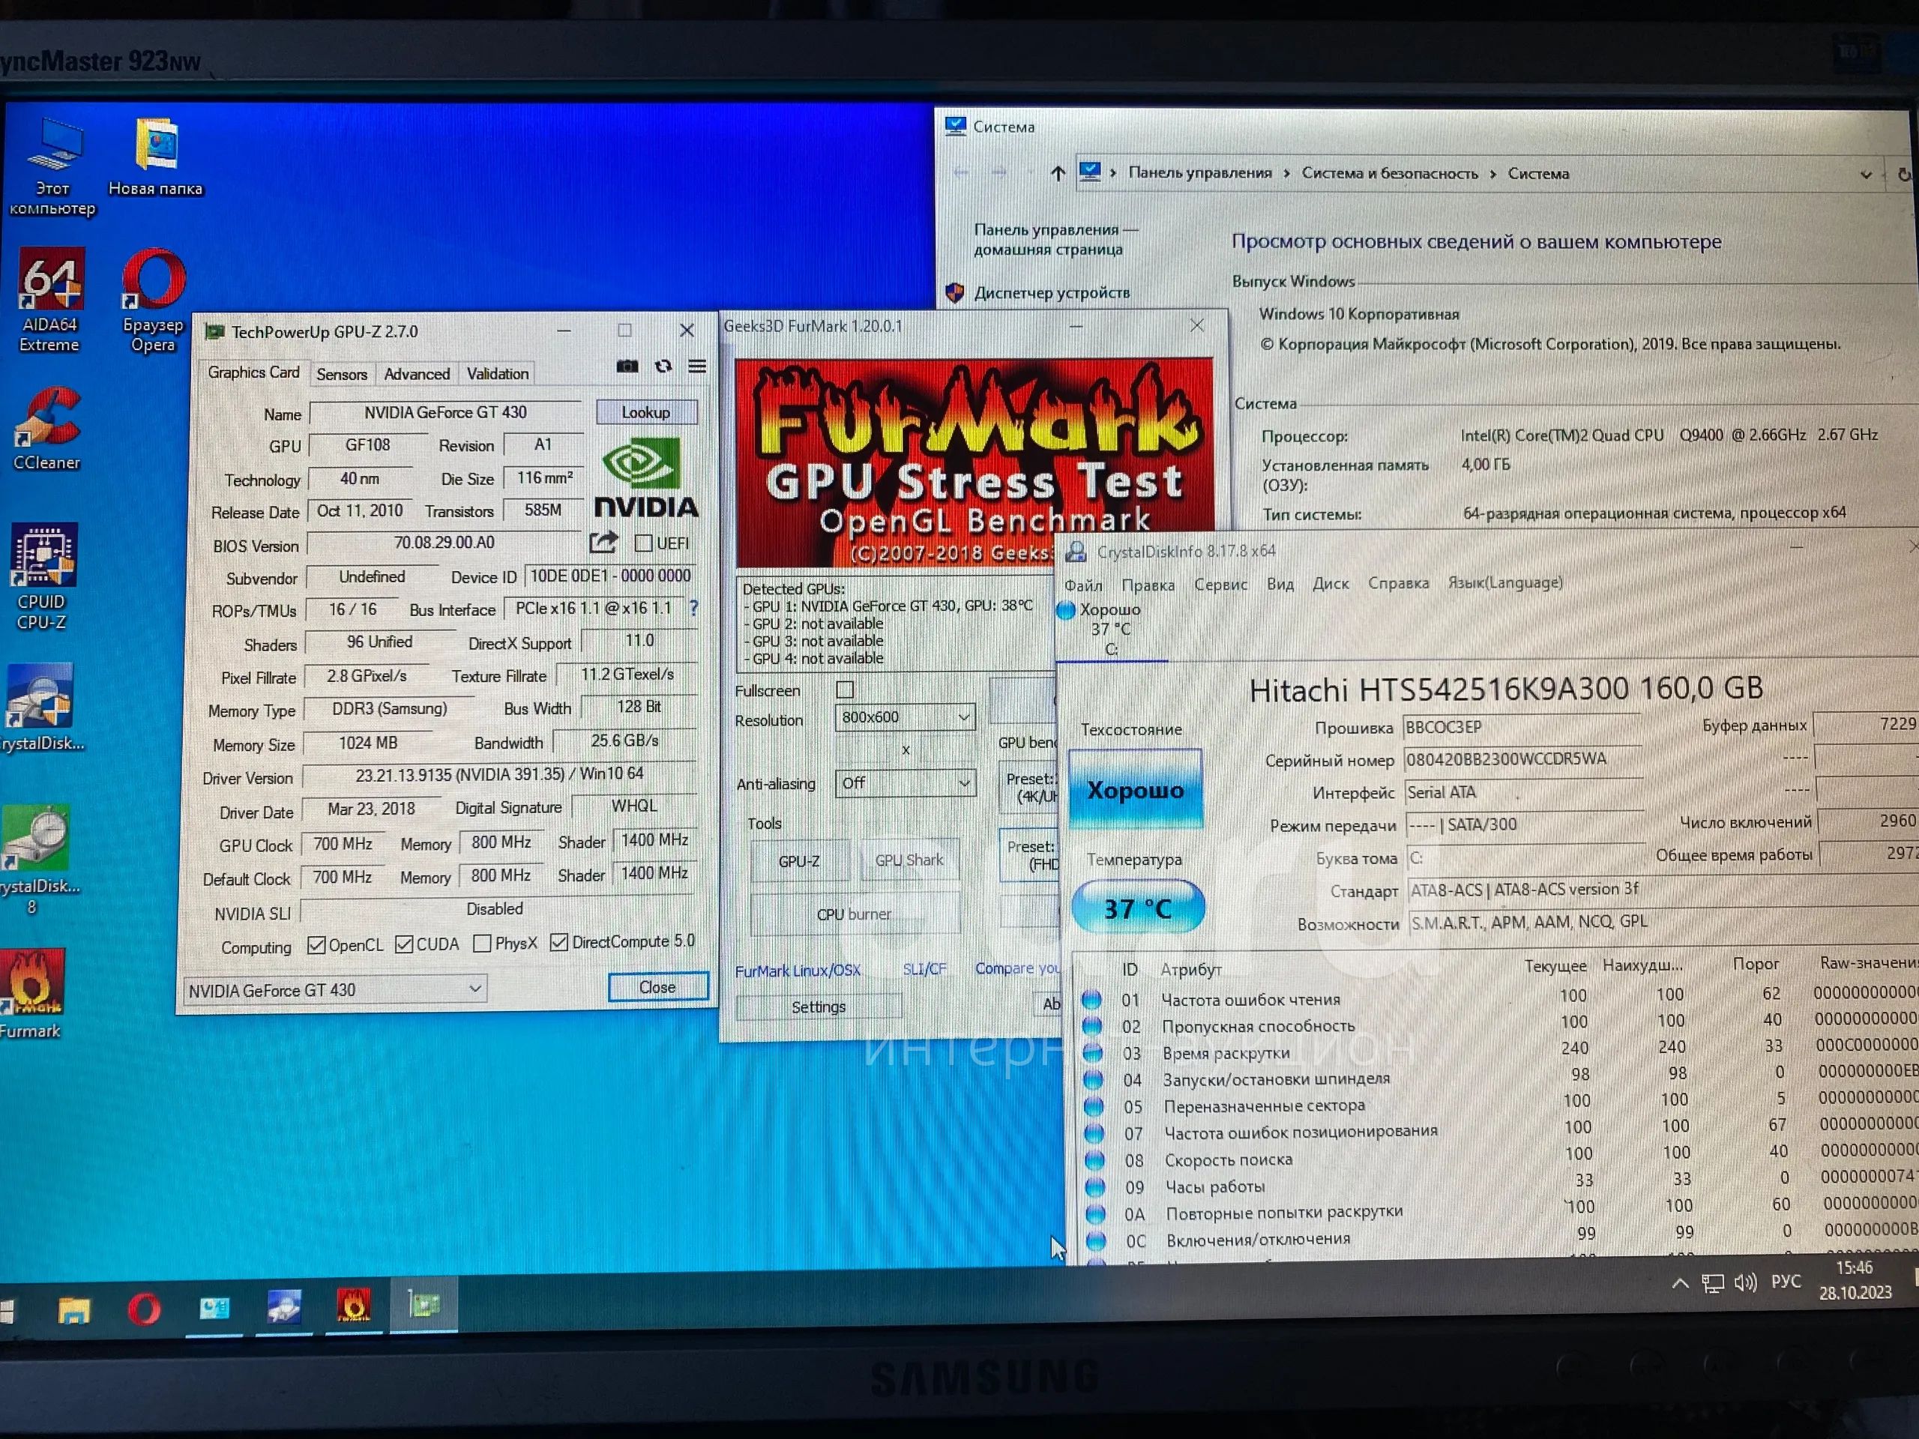Expand address bar history dropdown in Система
Viewport: 1919px width, 1439px height.
1865,175
